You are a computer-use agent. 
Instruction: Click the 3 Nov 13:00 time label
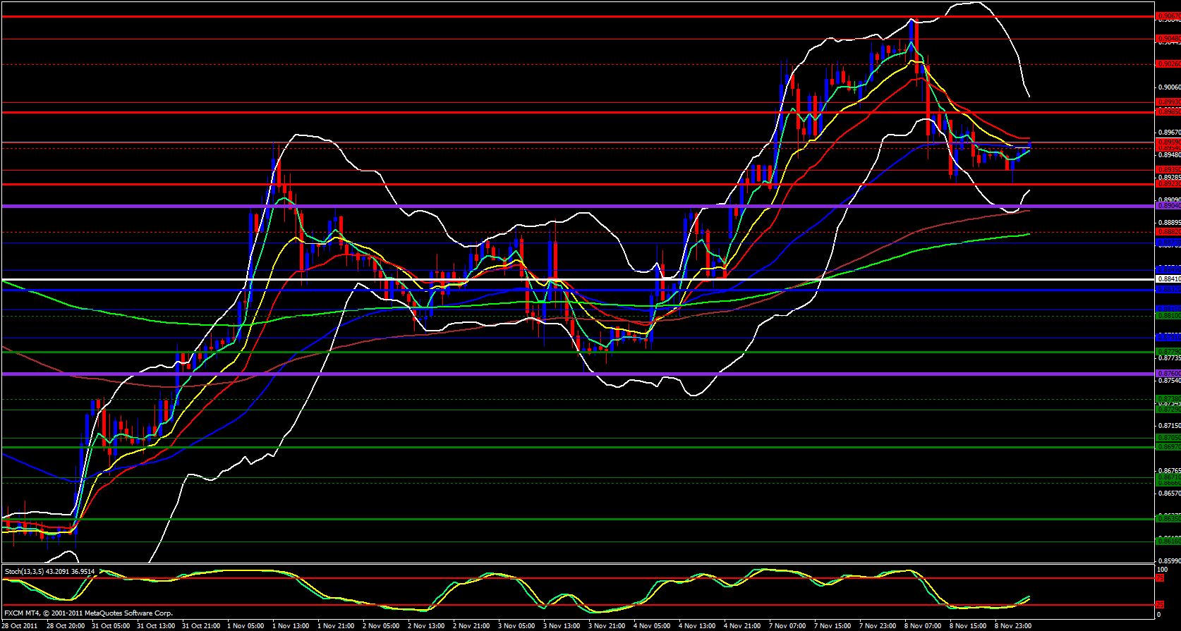(x=562, y=626)
